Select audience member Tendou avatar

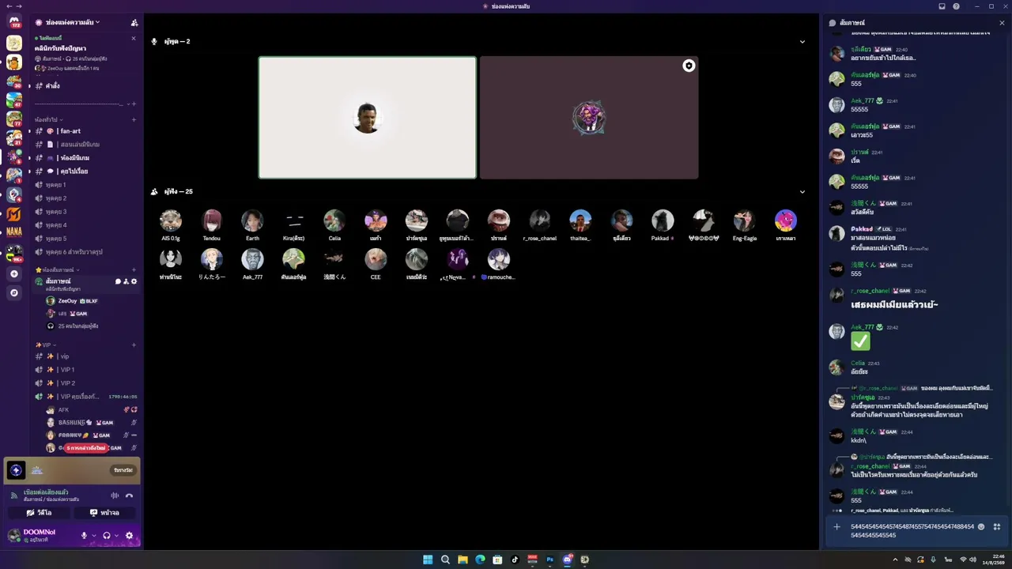212,220
